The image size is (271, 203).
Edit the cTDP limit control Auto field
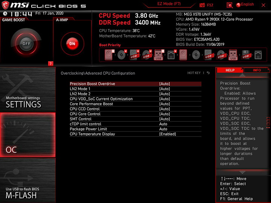pos(163,124)
